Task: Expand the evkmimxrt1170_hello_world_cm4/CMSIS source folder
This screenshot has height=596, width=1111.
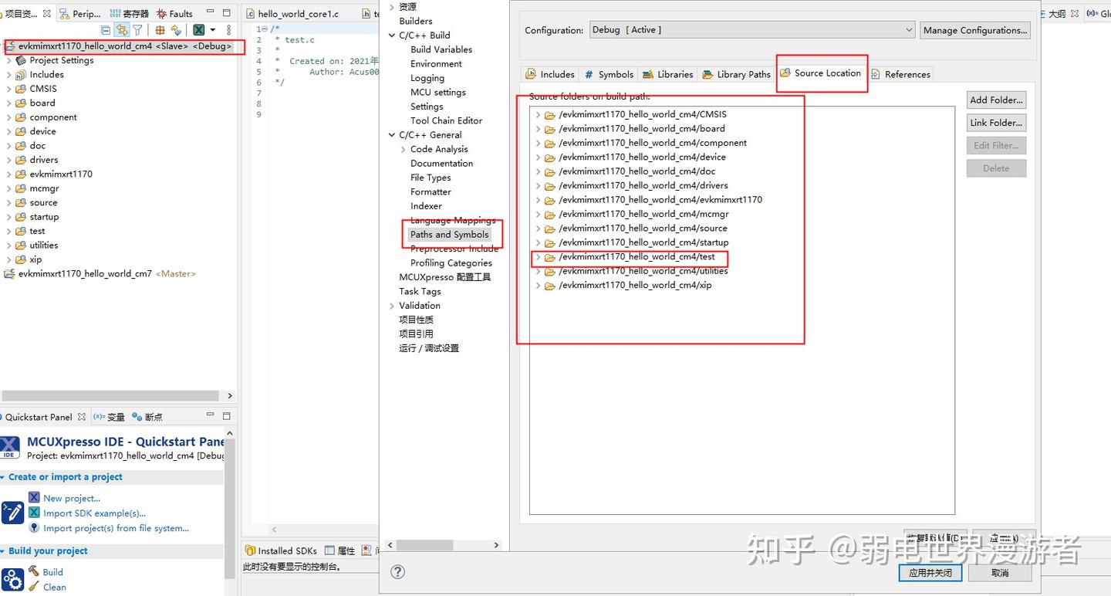Action: (538, 114)
